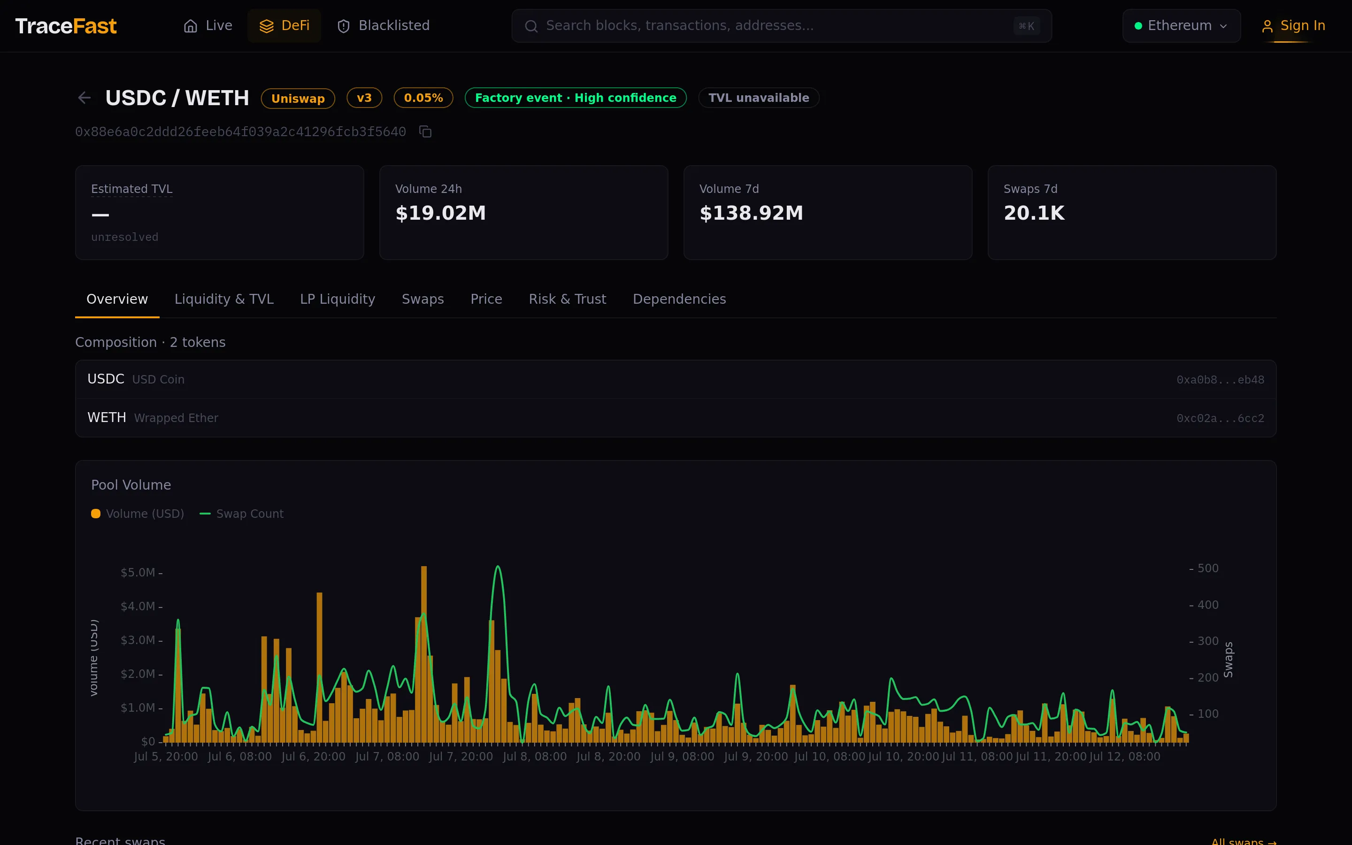The height and width of the screenshot is (845, 1352).
Task: Open the Live page house icon
Action: tap(191, 26)
